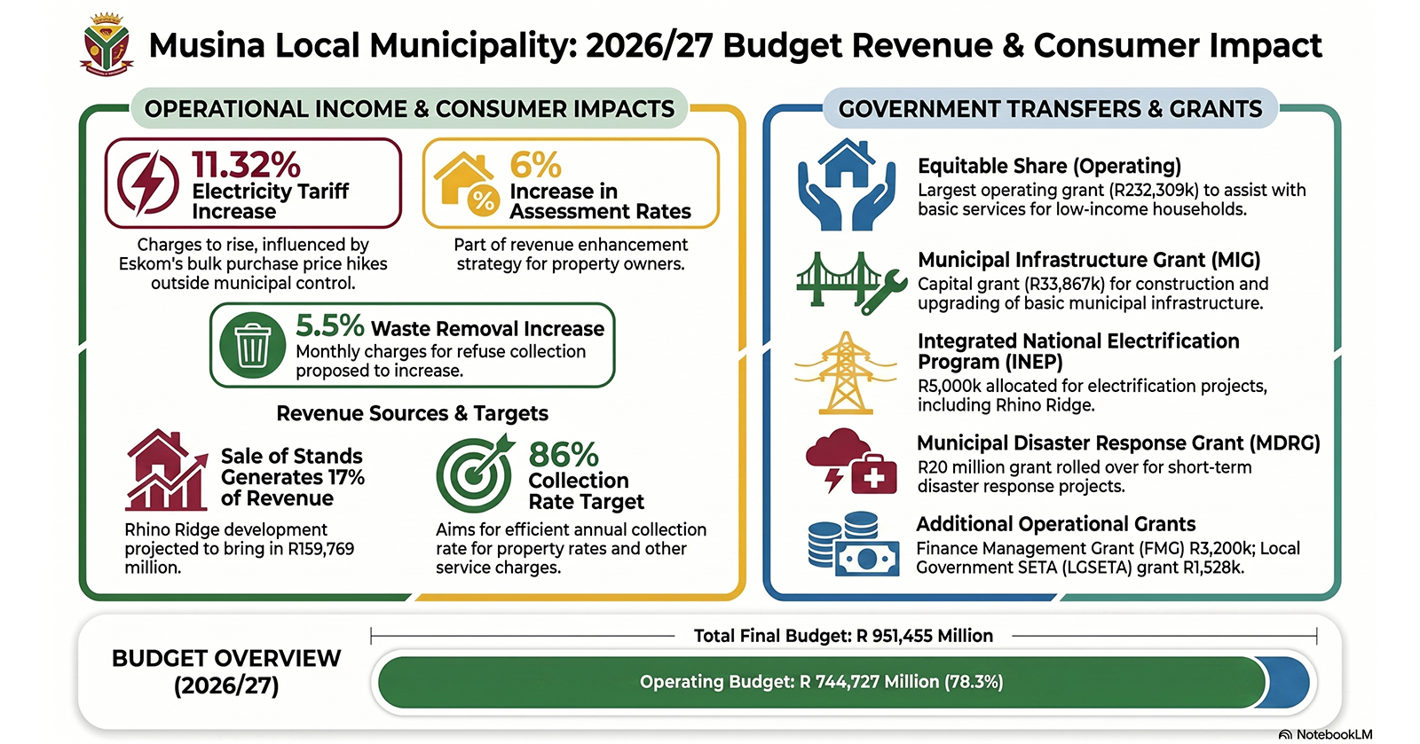Click the red lightning bolt electricity icon

tap(148, 184)
